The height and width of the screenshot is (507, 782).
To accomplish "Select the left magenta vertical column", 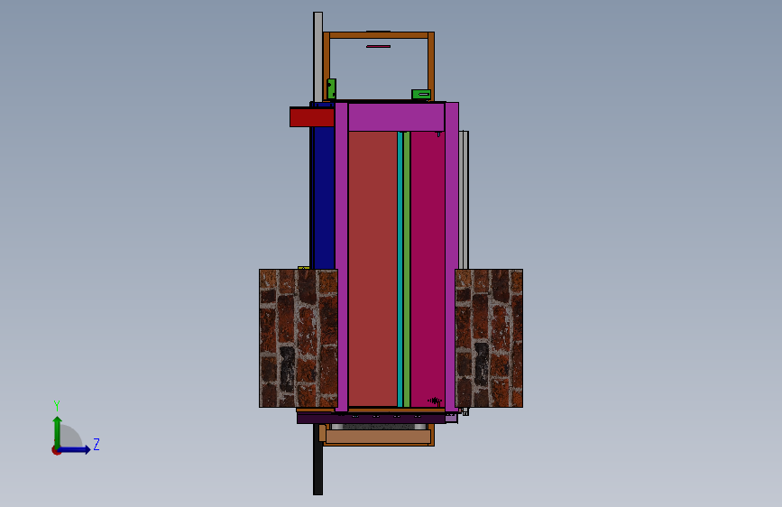I will click(342, 257).
